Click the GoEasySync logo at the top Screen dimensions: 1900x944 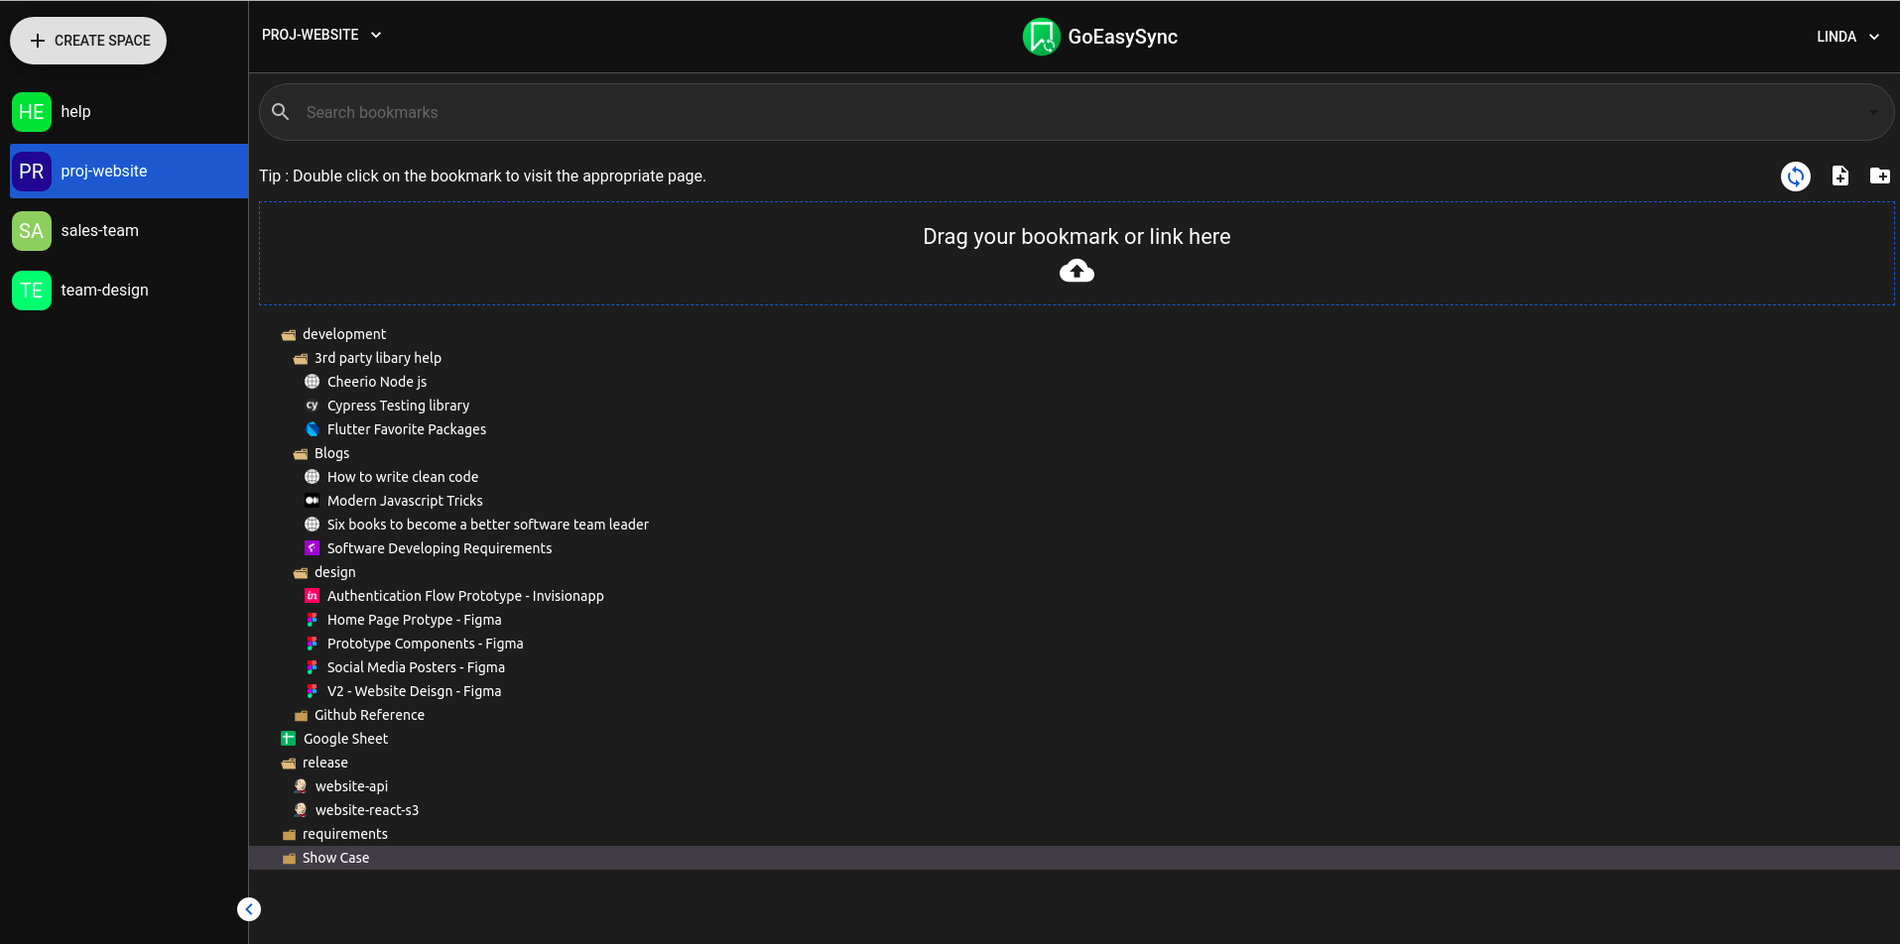(x=1040, y=37)
